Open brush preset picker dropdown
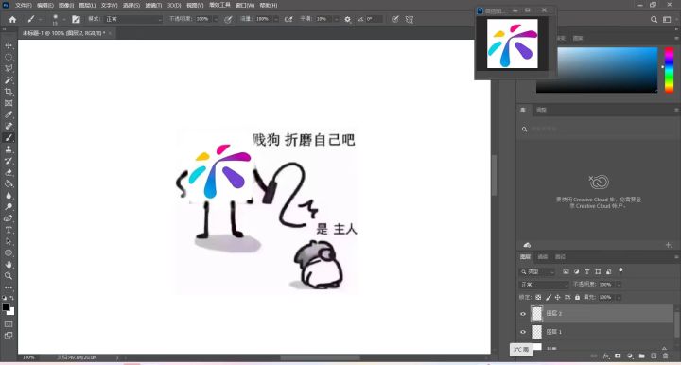Screen dimensions: 681x365 coord(64,20)
